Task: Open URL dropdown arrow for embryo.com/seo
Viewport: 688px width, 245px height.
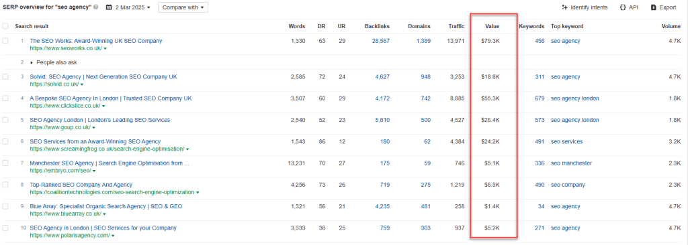Action: [x=94, y=171]
